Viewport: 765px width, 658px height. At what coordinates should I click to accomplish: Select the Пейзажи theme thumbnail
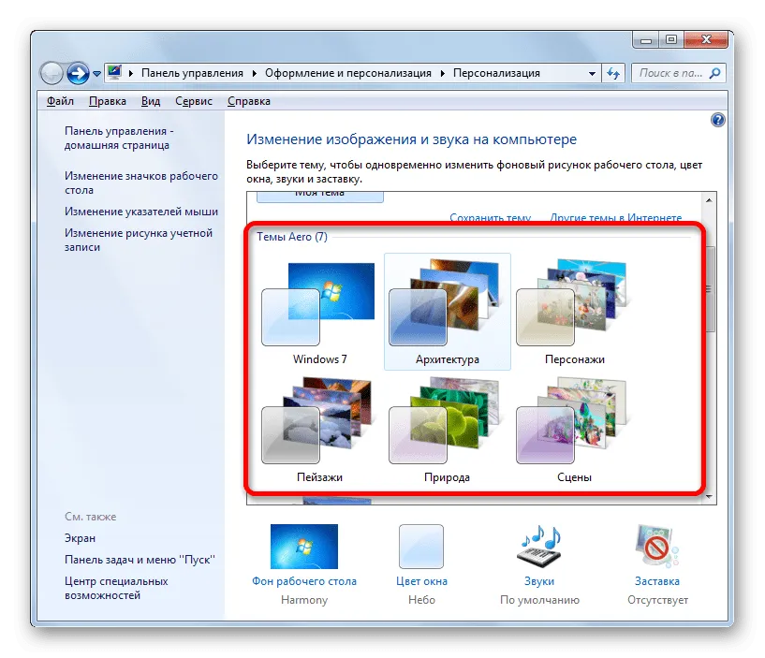click(x=319, y=431)
